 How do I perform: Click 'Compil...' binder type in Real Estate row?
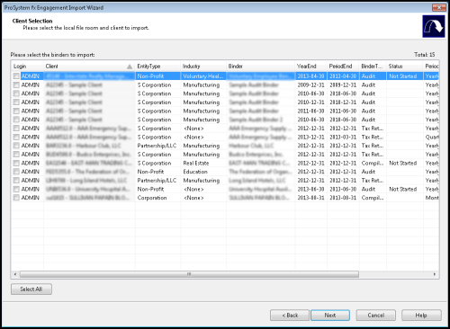373,163
